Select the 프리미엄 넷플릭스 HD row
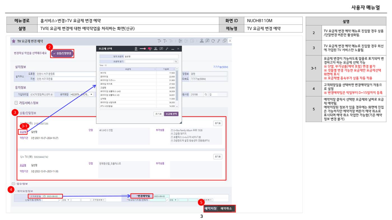The image size is (392, 220). click(x=137, y=95)
